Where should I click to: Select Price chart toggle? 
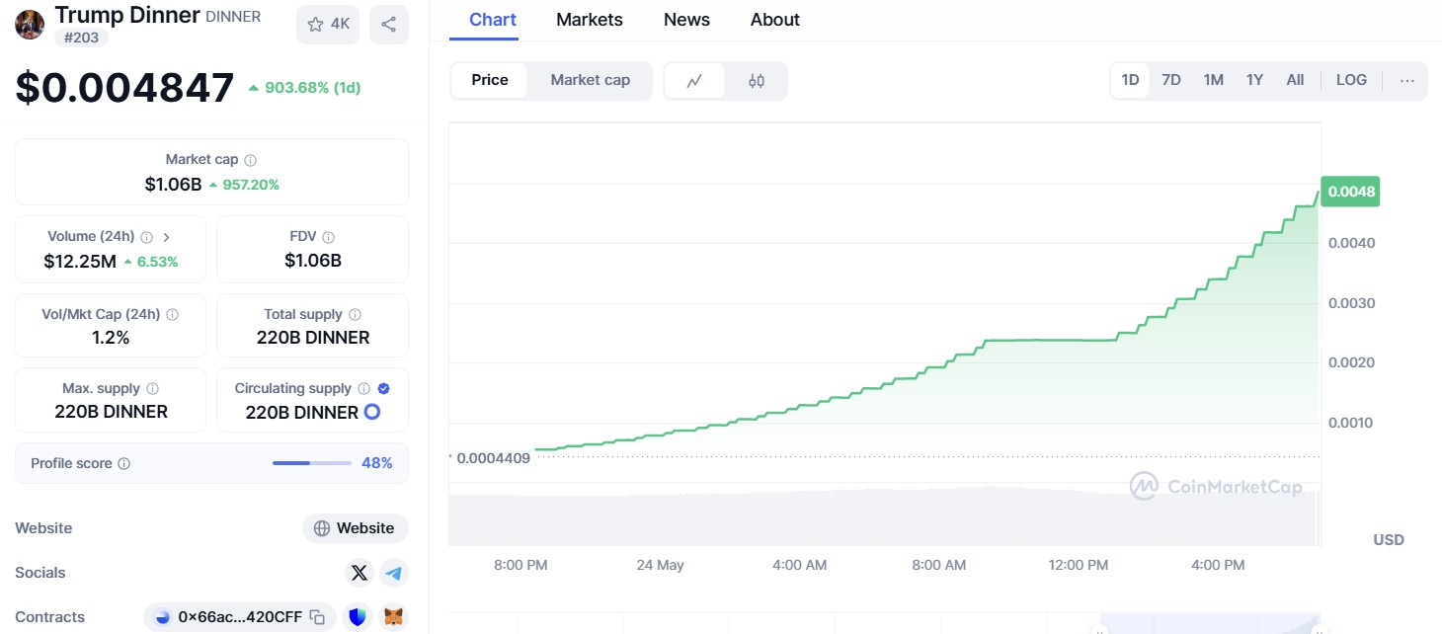[x=490, y=80]
